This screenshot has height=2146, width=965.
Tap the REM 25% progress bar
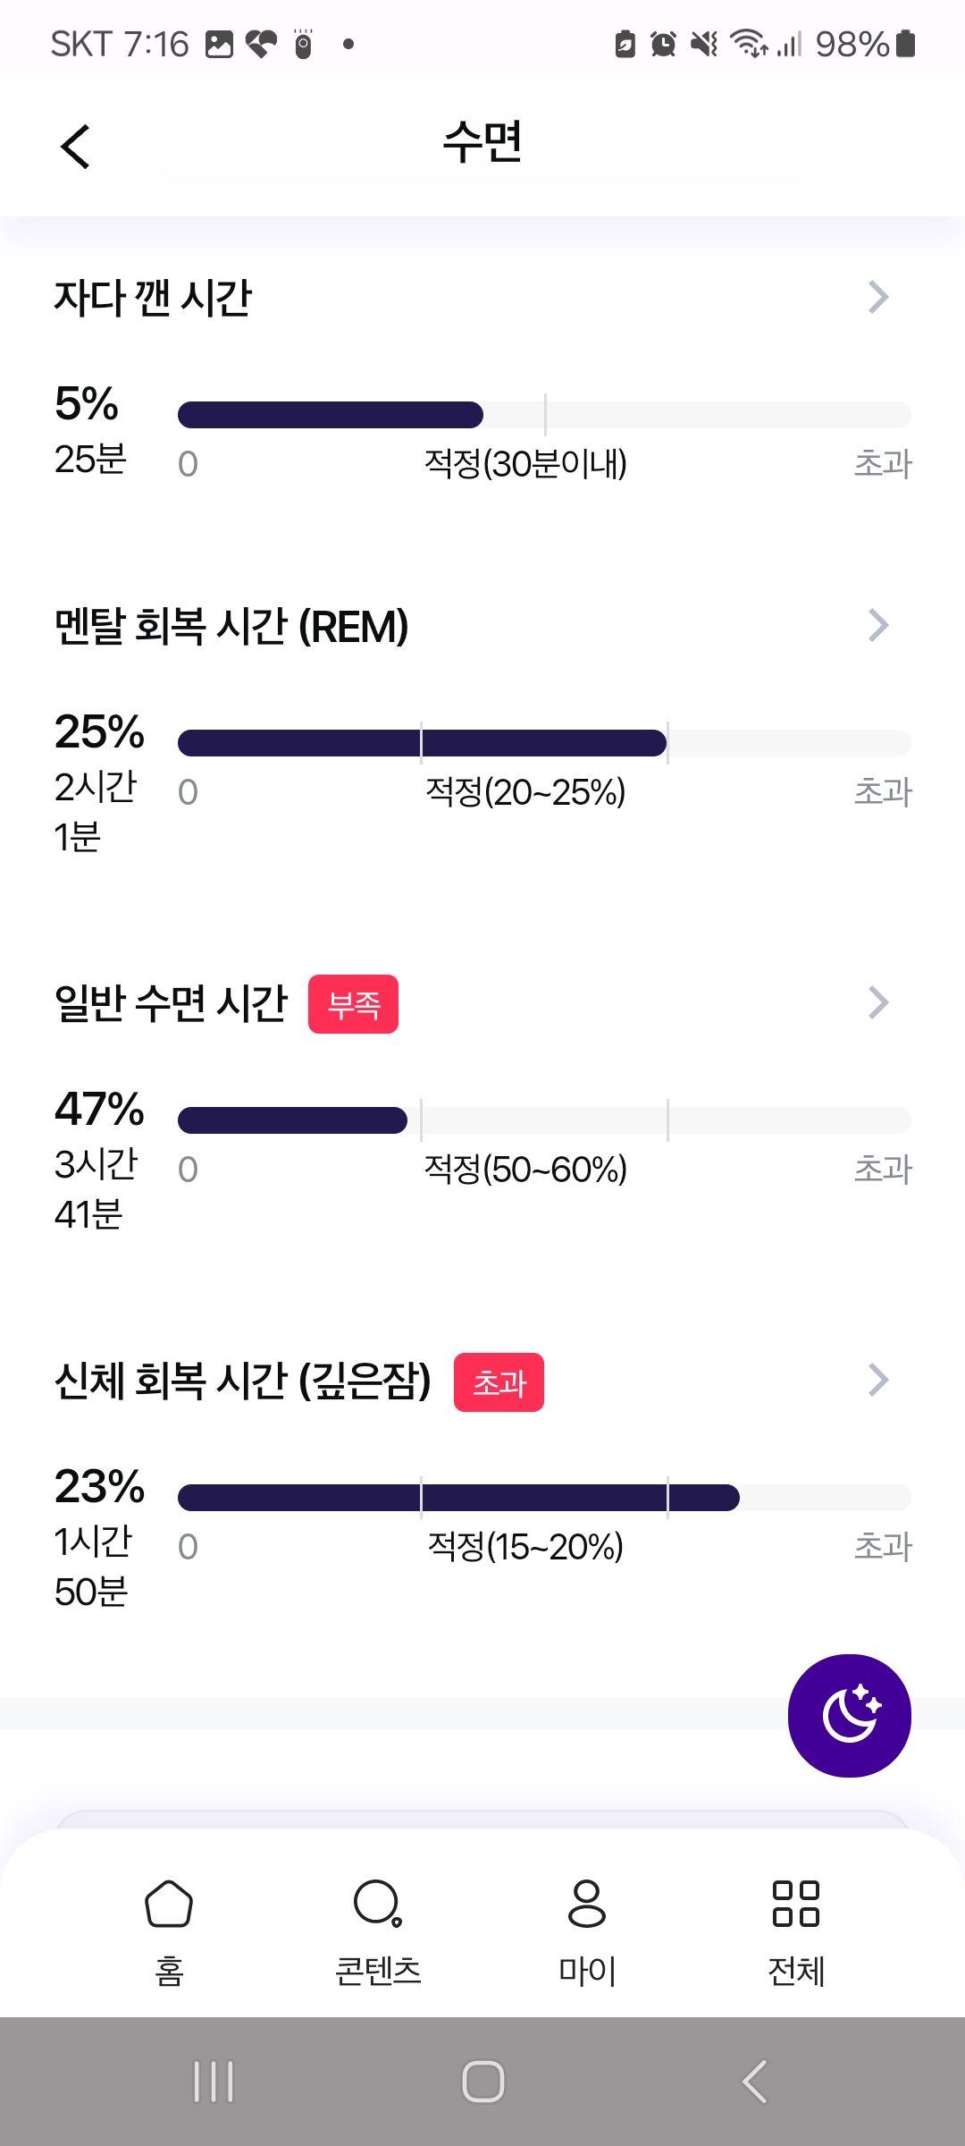[x=544, y=743]
